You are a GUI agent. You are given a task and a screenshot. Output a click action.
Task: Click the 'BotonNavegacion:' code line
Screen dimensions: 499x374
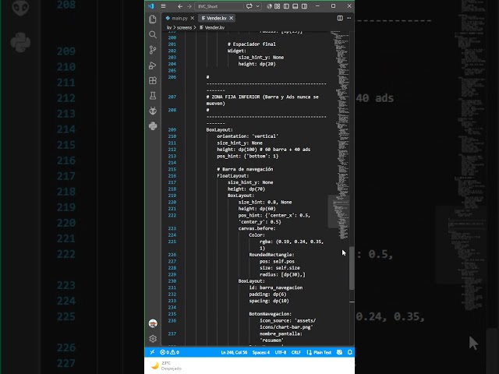pos(271,314)
